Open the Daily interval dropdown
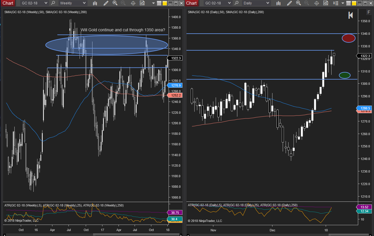 click(x=256, y=3)
